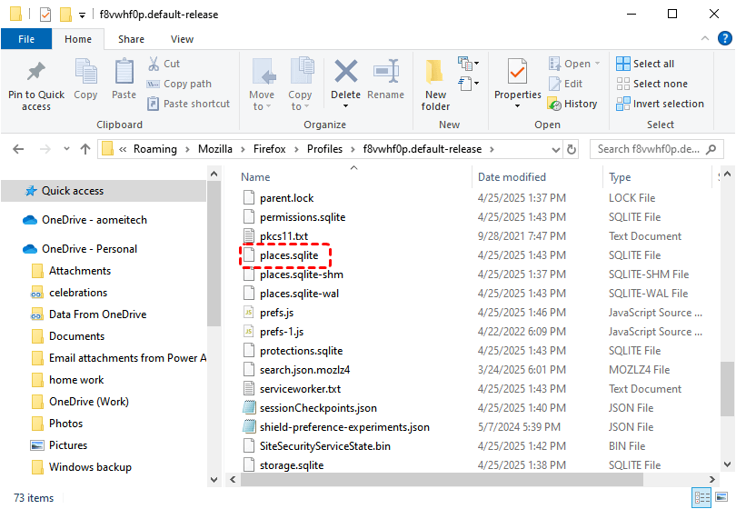Switch to large icons view in status bar
This screenshot has width=736, height=509.
721,497
